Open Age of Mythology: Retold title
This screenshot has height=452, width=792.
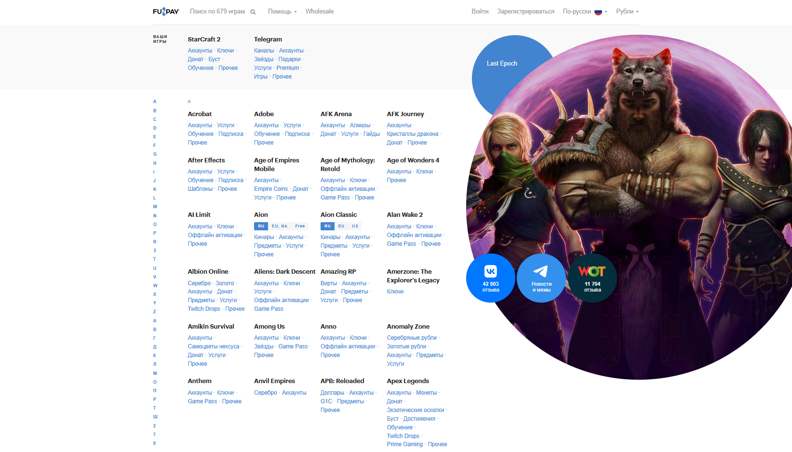click(348, 165)
